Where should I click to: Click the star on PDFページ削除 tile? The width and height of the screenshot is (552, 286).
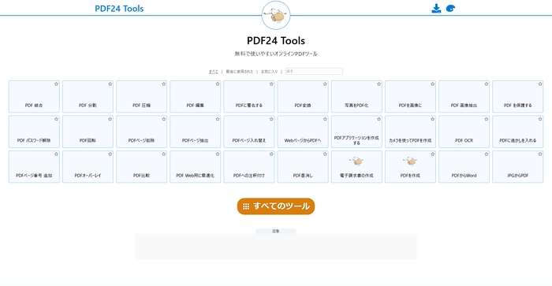164,119
